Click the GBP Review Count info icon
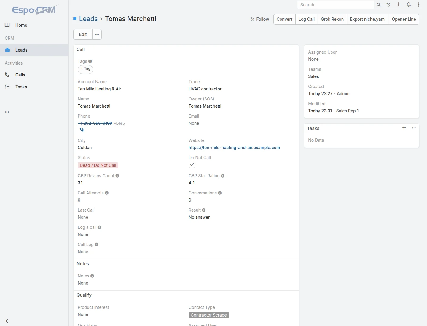Viewport: 427px width, 326px height. pyautogui.click(x=117, y=176)
